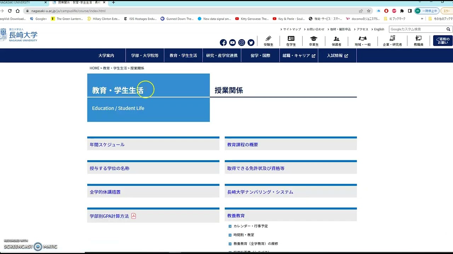The width and height of the screenshot is (453, 254).
Task: Open the 留学・国際 menu
Action: (260, 55)
